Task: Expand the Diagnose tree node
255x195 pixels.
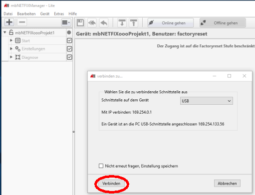Action: pos(11,57)
